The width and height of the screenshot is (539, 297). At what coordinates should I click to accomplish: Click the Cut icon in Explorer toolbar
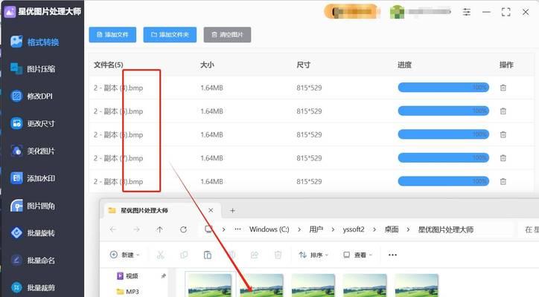click(x=161, y=255)
